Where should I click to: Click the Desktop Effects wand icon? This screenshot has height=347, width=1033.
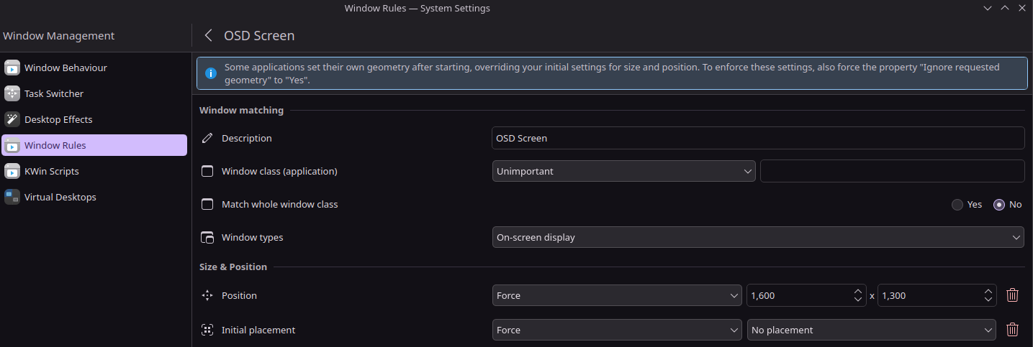coord(12,119)
